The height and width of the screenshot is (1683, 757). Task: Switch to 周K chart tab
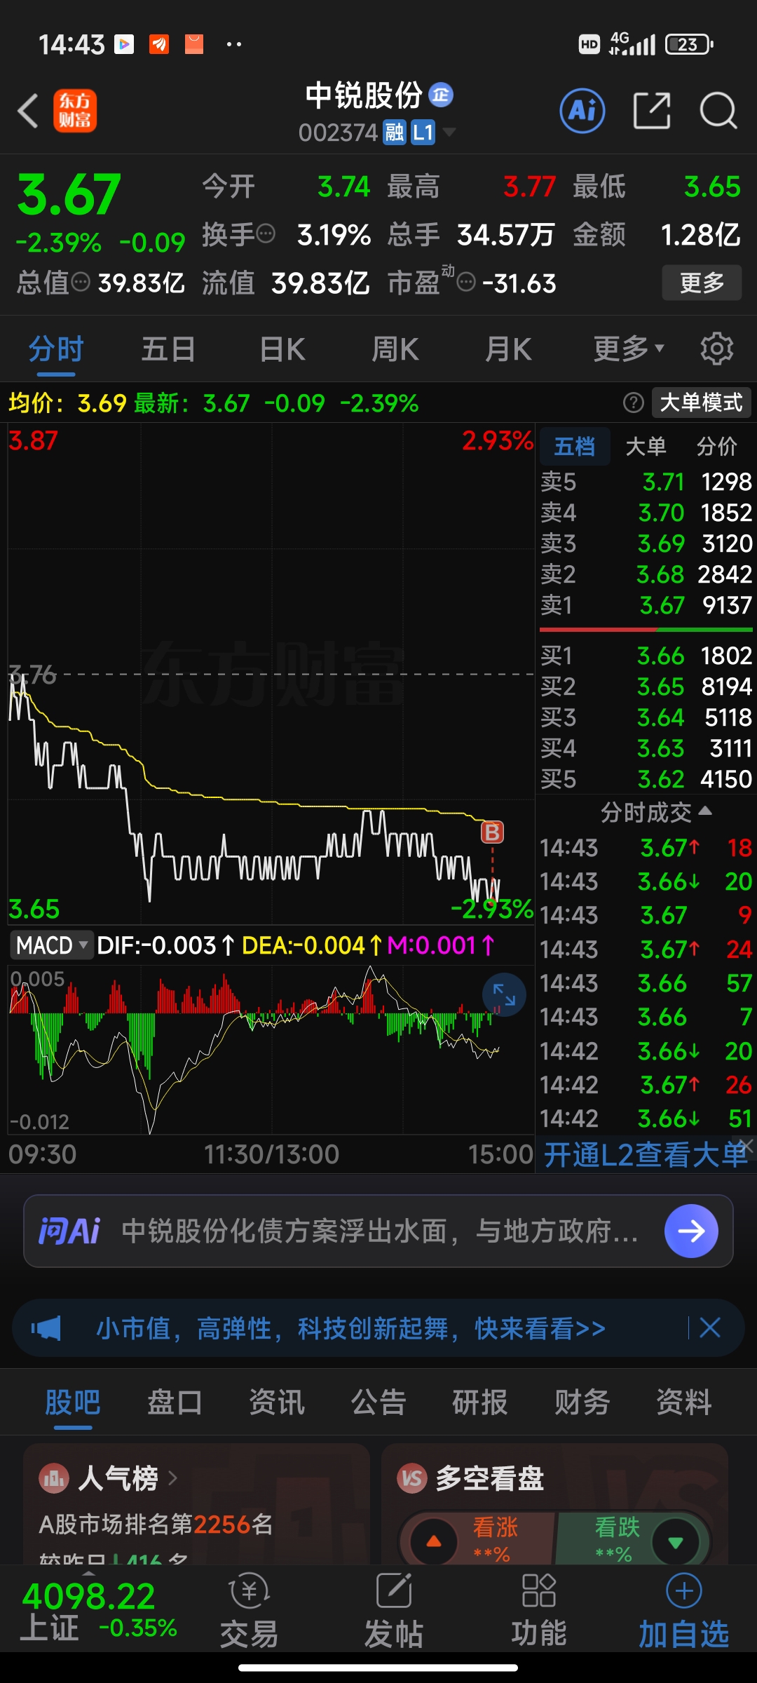click(x=395, y=349)
